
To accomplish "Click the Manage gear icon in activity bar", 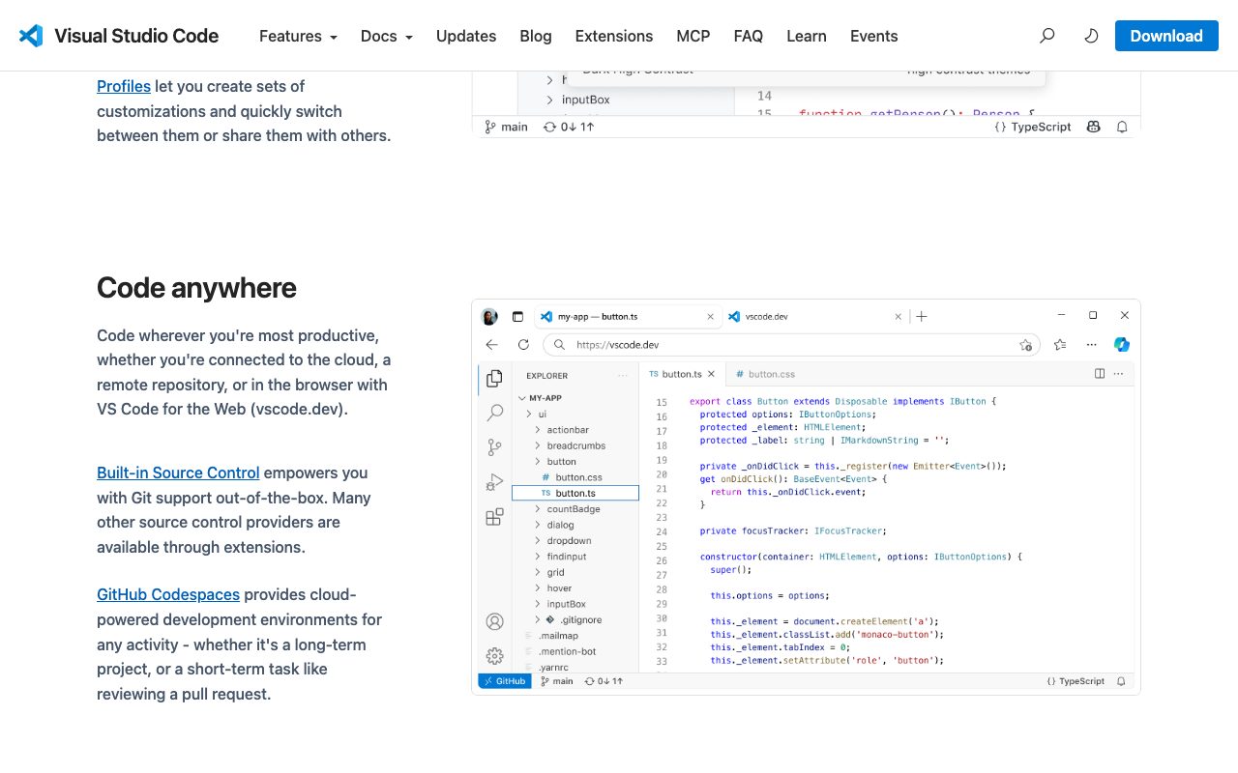I will coord(494,656).
